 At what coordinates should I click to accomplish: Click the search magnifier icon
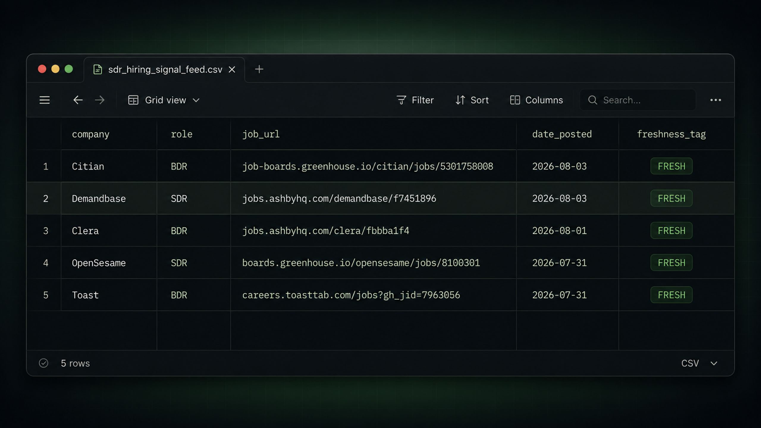pos(592,100)
